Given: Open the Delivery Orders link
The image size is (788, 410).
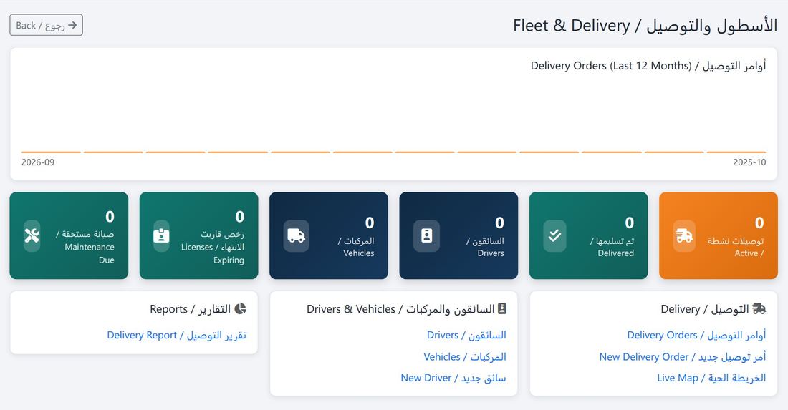Looking at the screenshot, I should point(696,335).
